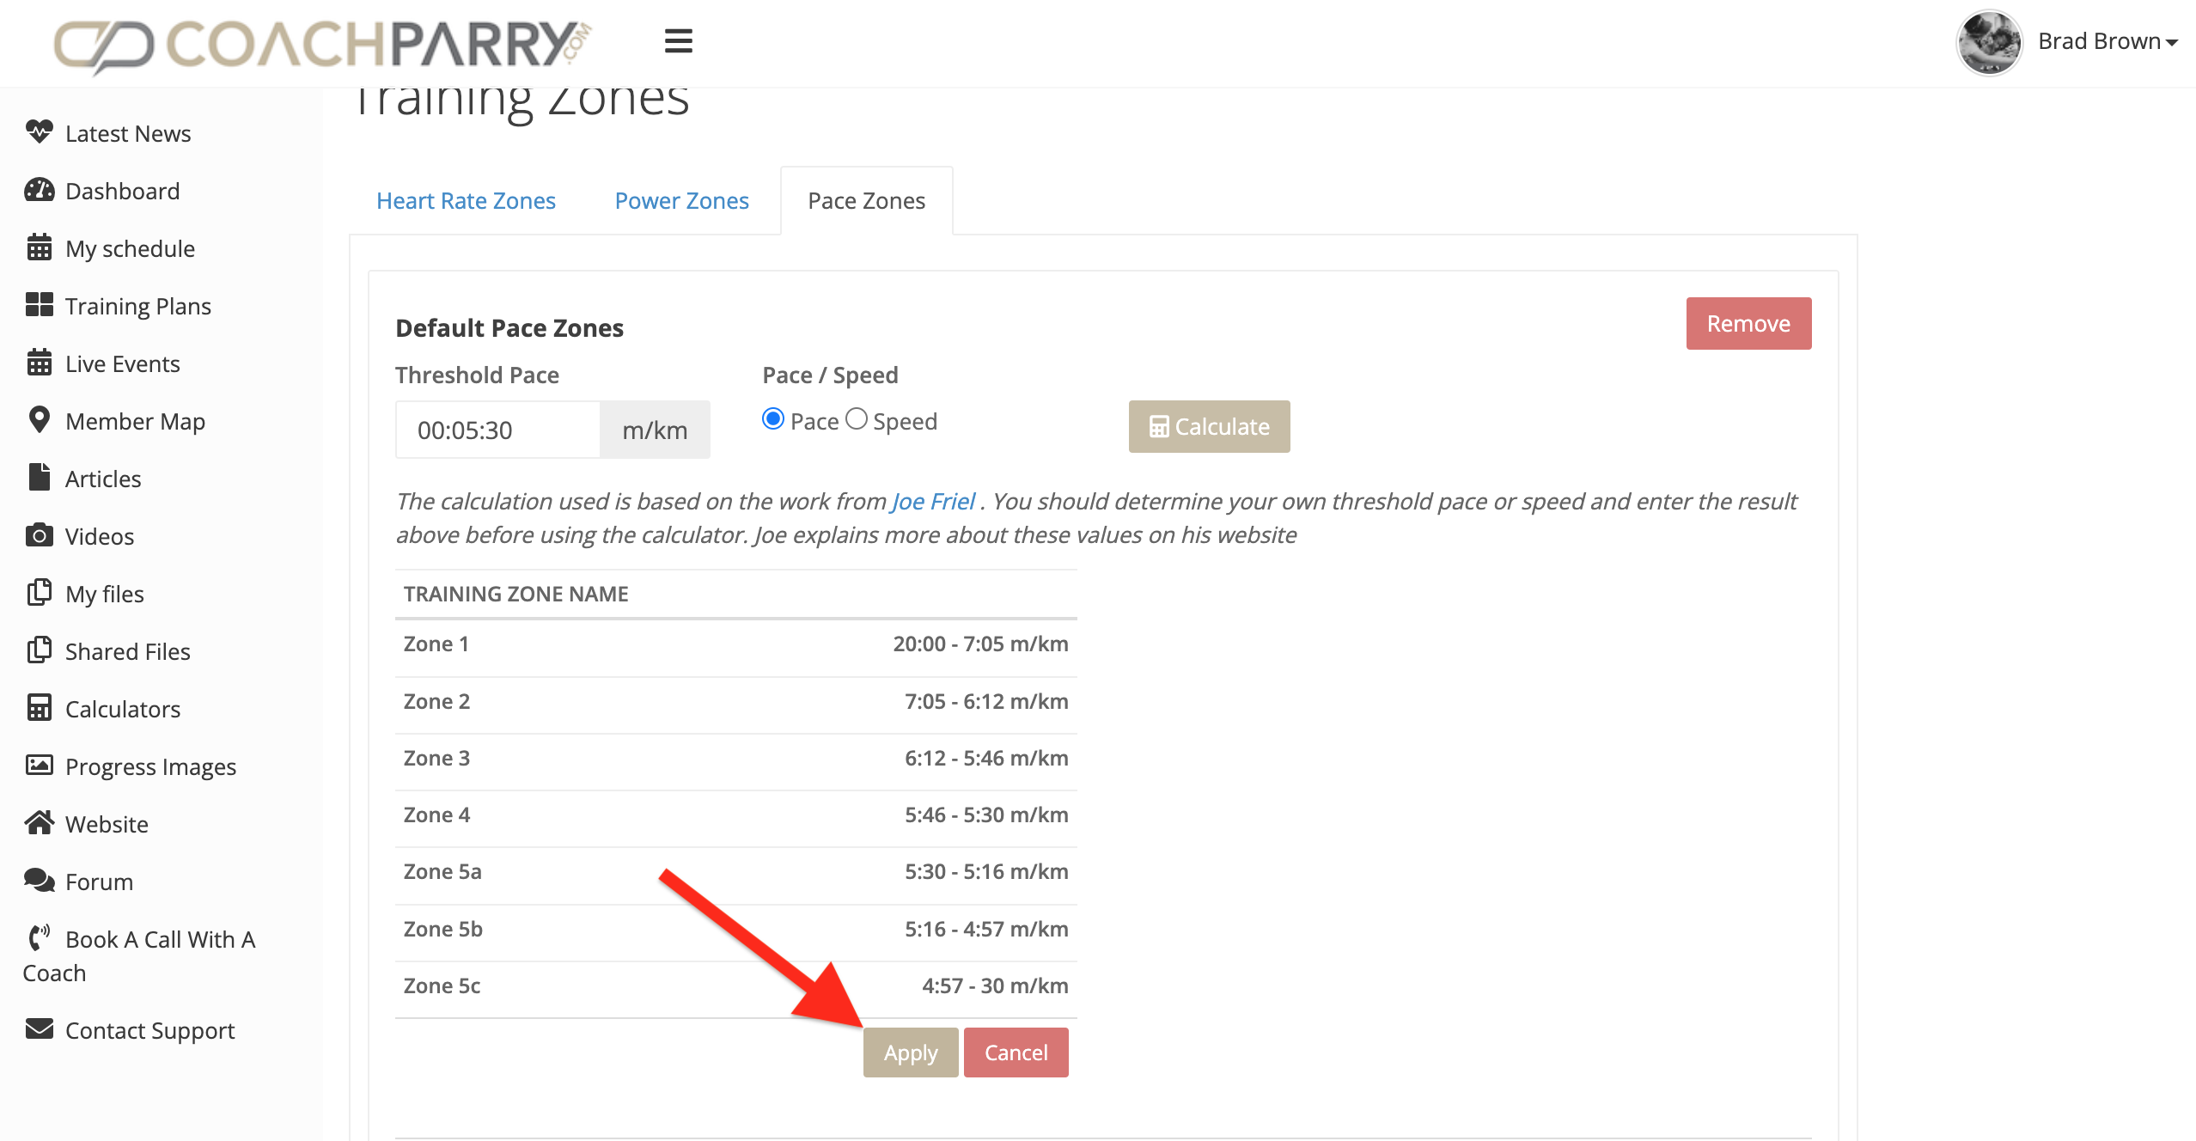Click the red Cancel button
Screen dimensions: 2196x1141
1016,1053
